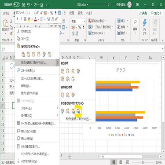This screenshot has width=165, height=165.
Task: Click the Page Layout view icon in status bar
Action: (121, 162)
